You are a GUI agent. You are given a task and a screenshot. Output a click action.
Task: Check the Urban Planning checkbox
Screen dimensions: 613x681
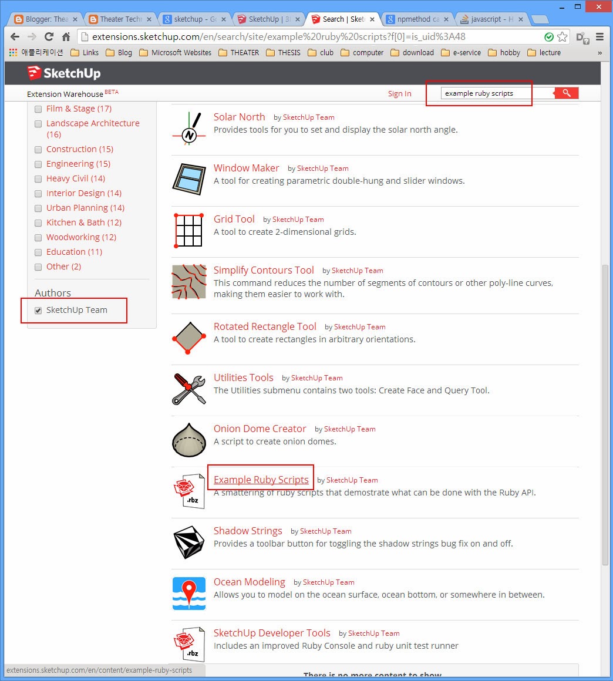(x=38, y=208)
